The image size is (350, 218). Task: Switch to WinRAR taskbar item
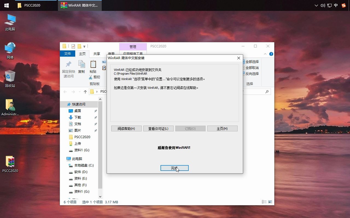pyautogui.click(x=80, y=5)
